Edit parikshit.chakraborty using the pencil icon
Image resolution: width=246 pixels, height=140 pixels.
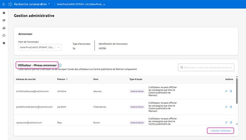tap(226, 107)
